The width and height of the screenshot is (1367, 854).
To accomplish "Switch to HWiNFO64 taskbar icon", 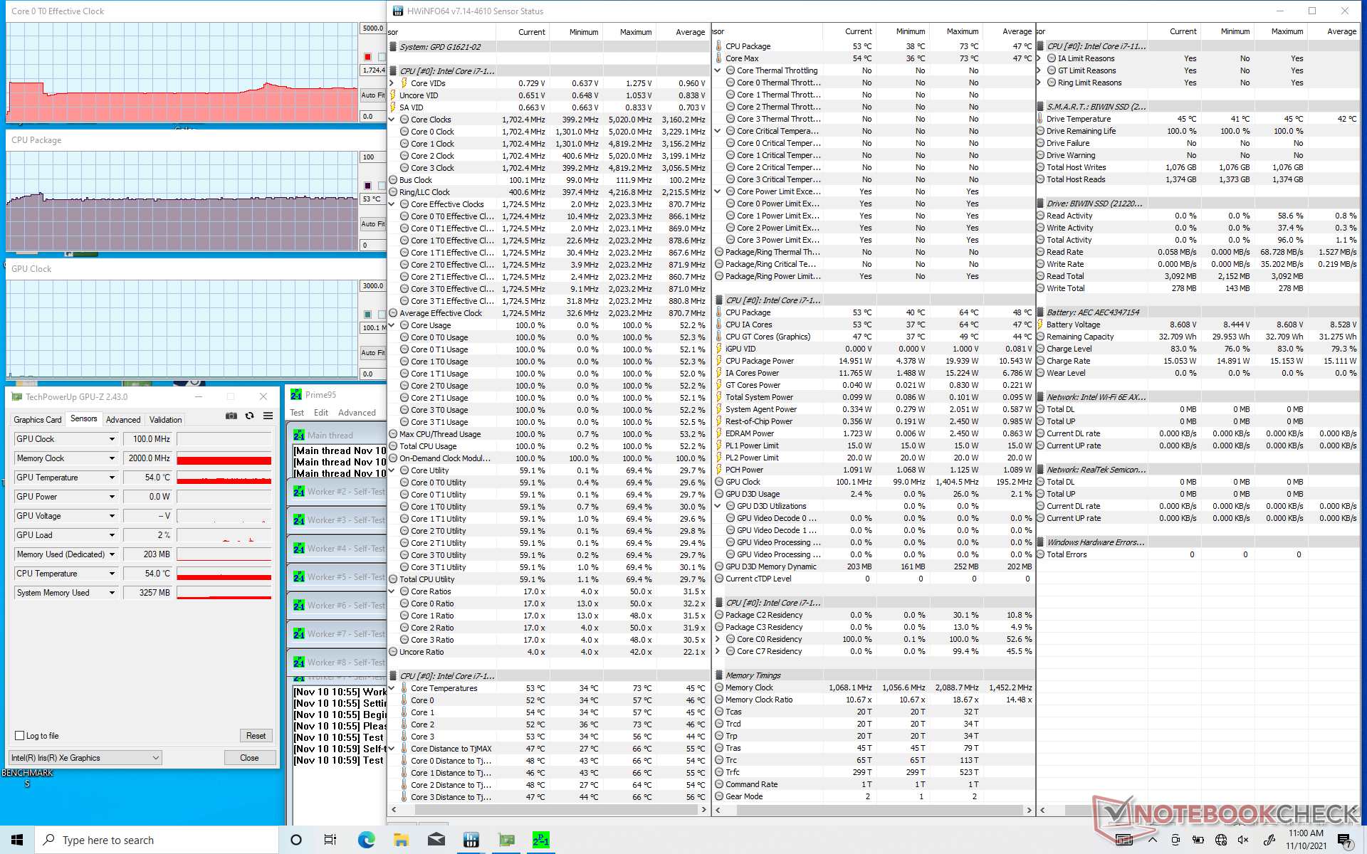I will [471, 840].
